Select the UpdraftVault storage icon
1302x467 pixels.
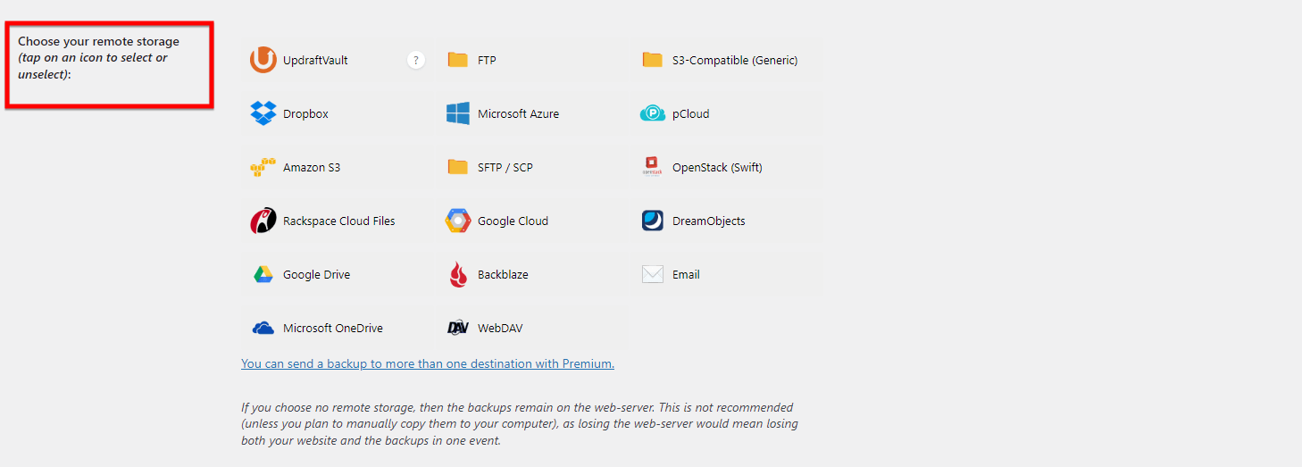(263, 60)
